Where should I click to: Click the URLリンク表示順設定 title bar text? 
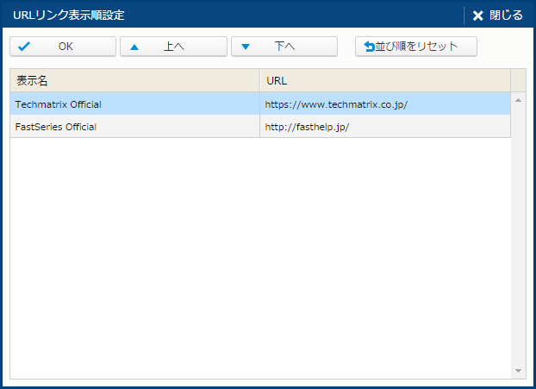69,16
